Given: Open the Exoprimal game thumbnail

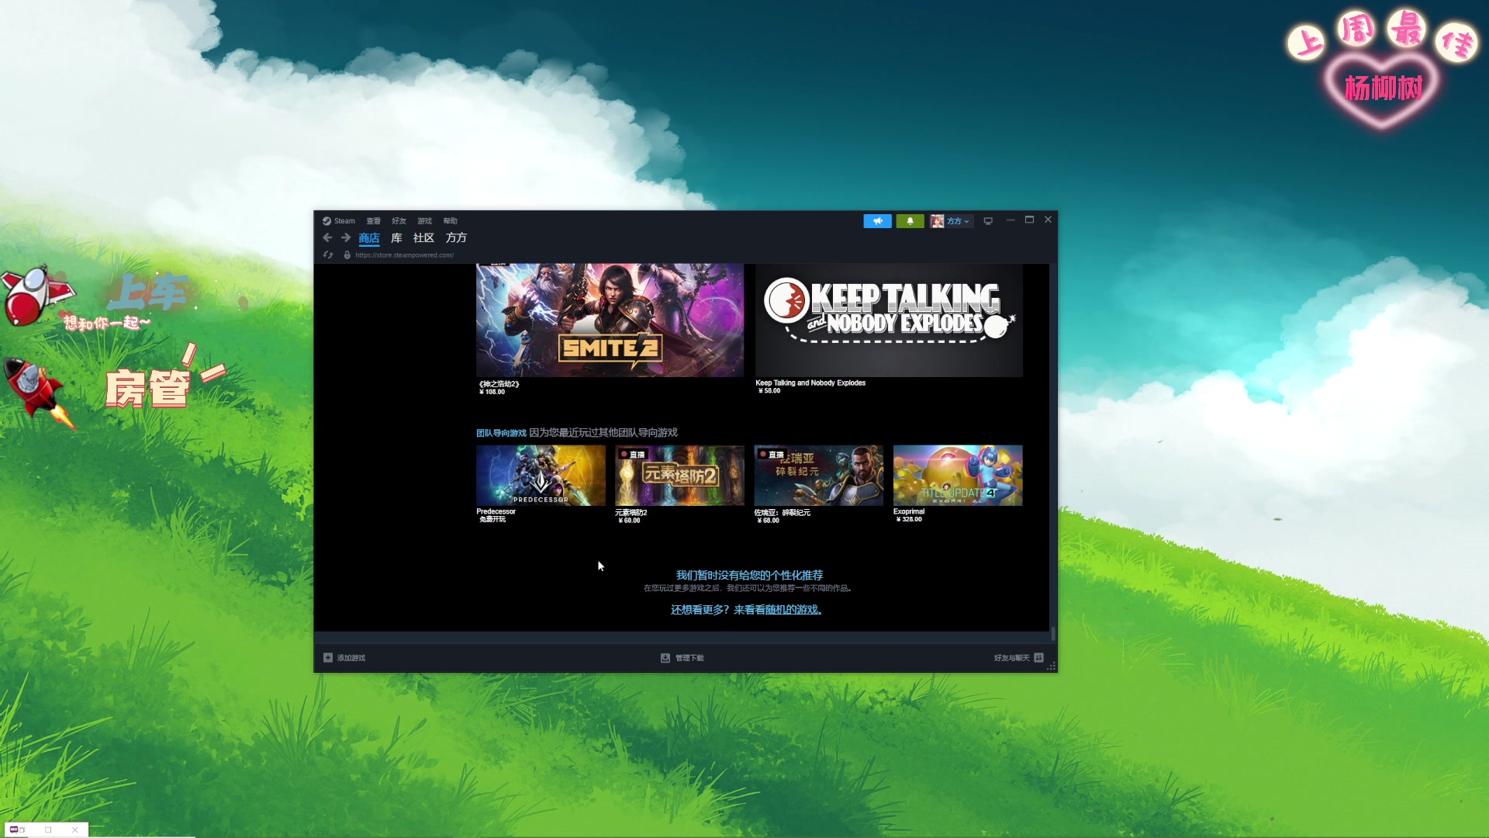Looking at the screenshot, I should click(958, 476).
